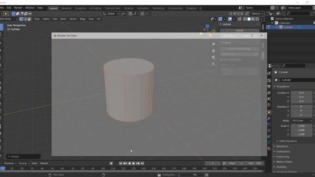Jump to the timeline start frame button

pyautogui.click(x=121, y=163)
